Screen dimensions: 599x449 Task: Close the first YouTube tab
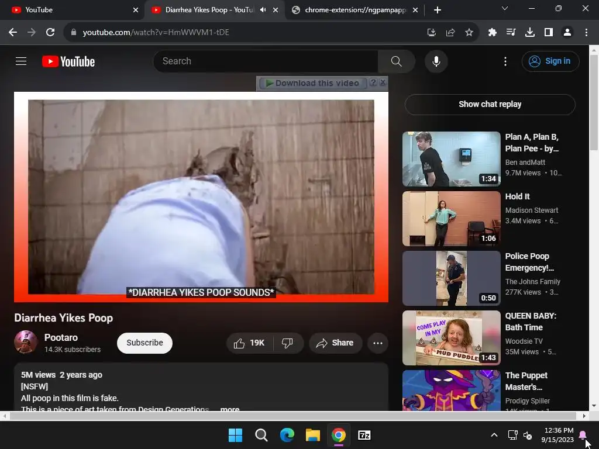(x=136, y=10)
